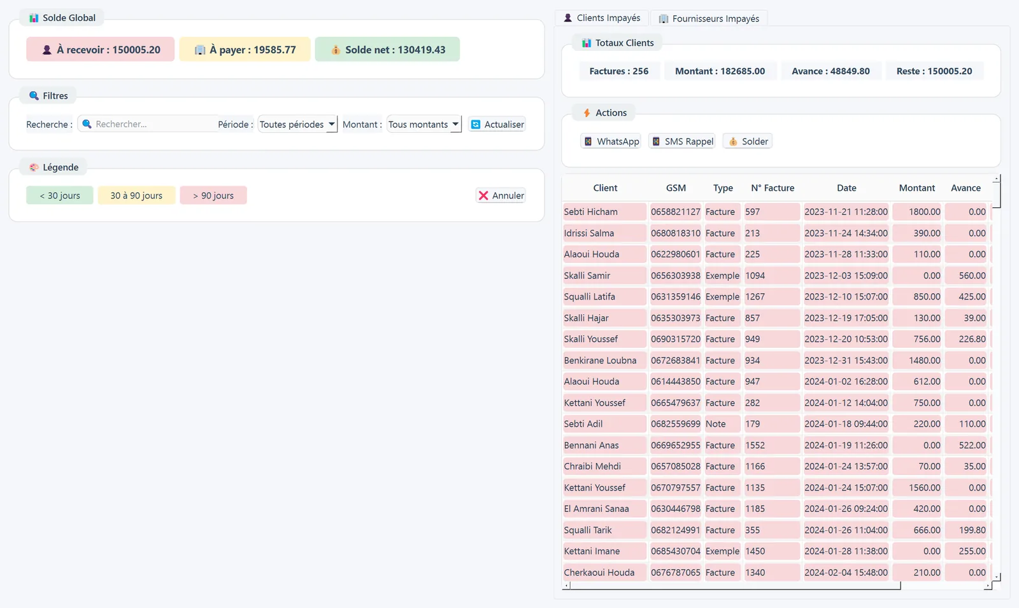Screen dimensions: 1019x608
Task: Click date 2024-01-24 13:57:00 of Chraibi Mehdi
Action: coord(846,466)
